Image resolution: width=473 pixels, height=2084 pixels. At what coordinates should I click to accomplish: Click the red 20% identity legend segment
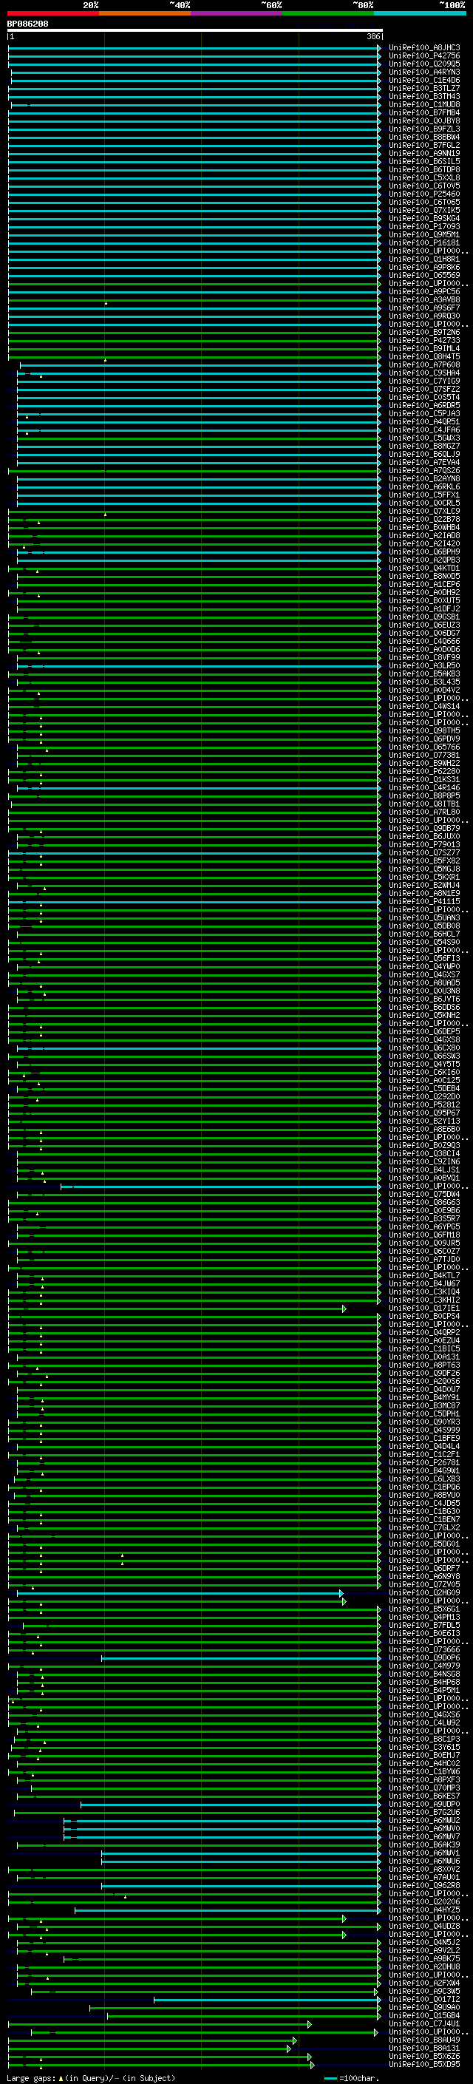coord(52,13)
